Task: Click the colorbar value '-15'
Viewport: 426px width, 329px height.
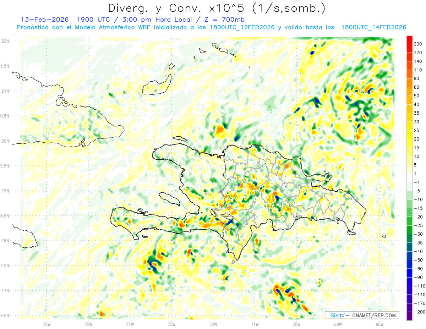Action: coord(419,208)
